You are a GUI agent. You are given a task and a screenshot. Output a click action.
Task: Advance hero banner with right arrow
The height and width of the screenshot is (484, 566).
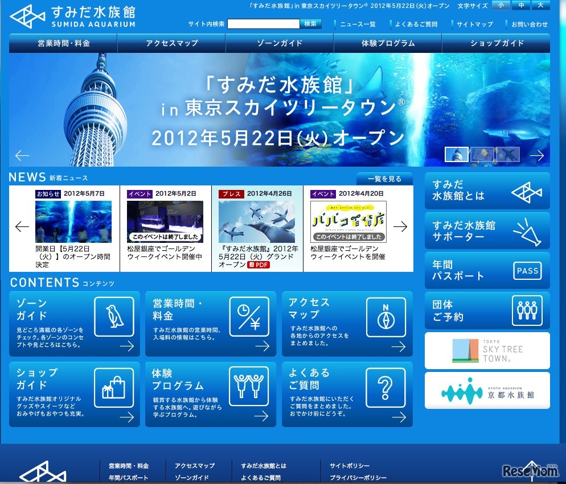coord(536,155)
